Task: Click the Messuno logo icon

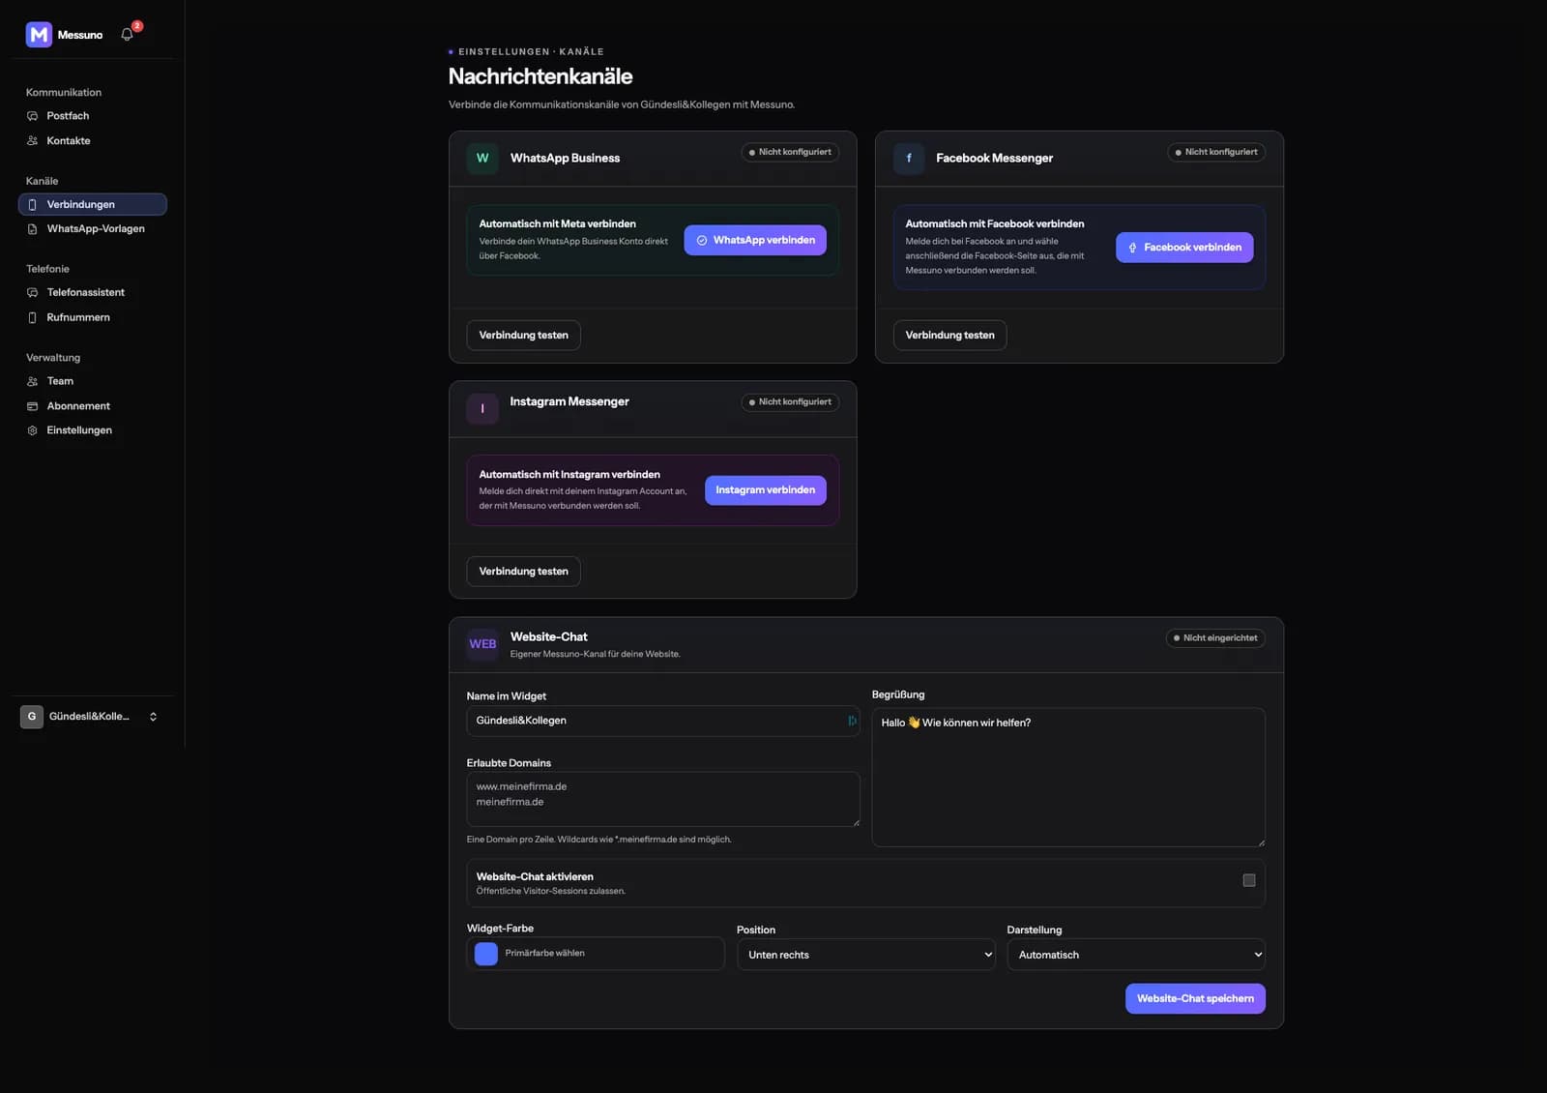Action: (x=39, y=35)
